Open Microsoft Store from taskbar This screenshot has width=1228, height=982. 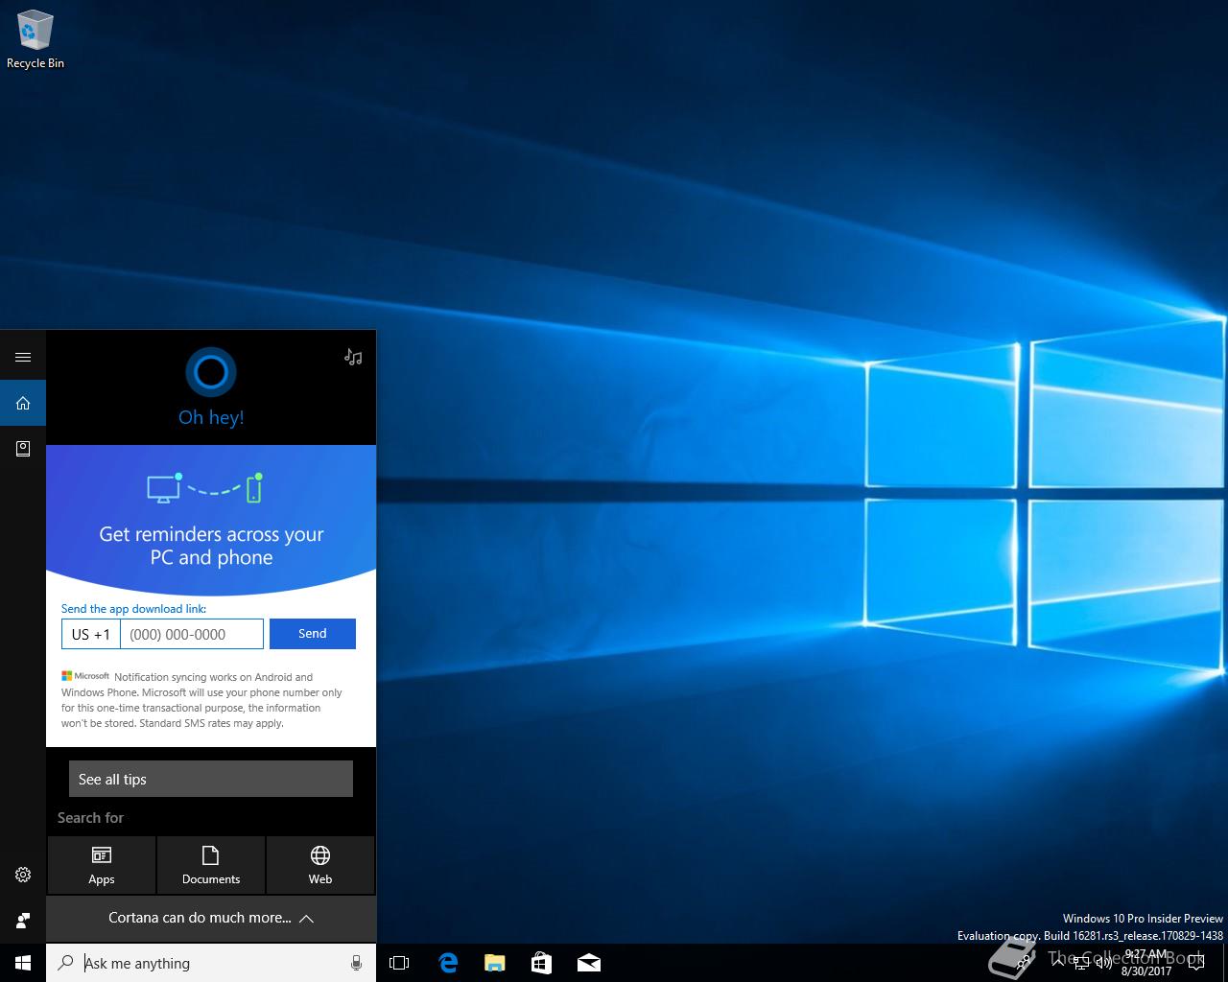point(541,963)
